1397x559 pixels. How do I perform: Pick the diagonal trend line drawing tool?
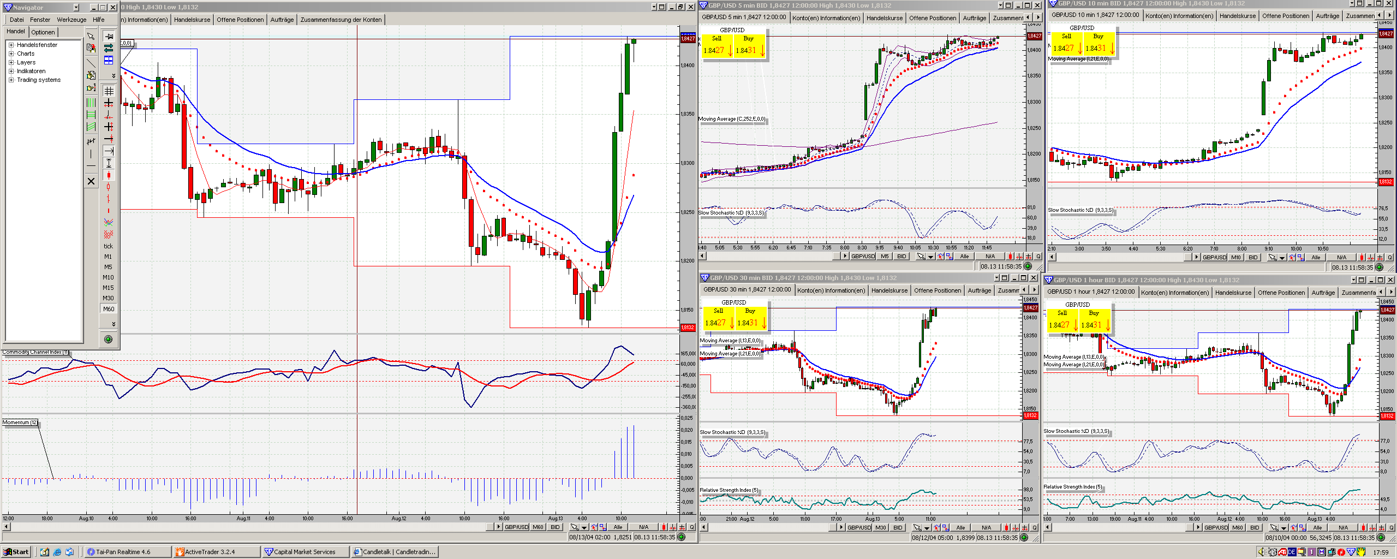tap(91, 63)
